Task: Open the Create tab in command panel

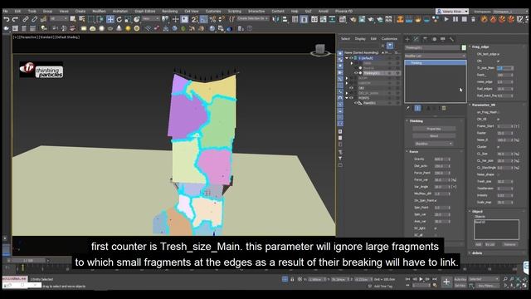Action: (407, 39)
